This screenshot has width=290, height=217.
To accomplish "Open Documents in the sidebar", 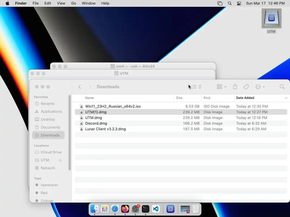I will tap(48, 127).
